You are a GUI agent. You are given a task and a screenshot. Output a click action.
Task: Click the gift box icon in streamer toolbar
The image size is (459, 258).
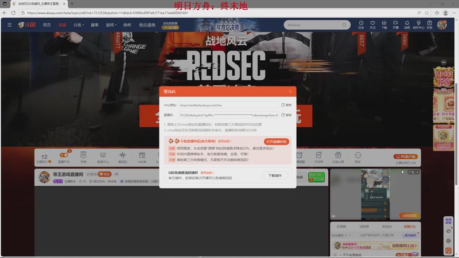click(338, 157)
